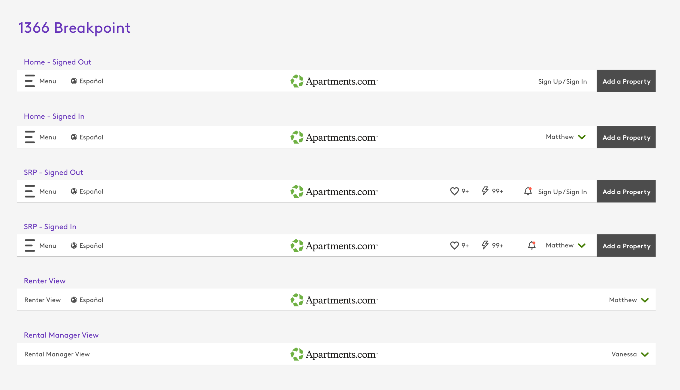Image resolution: width=680 pixels, height=390 pixels.
Task: Open hamburger menu in SRP Signed In header
Action: pyautogui.click(x=30, y=245)
